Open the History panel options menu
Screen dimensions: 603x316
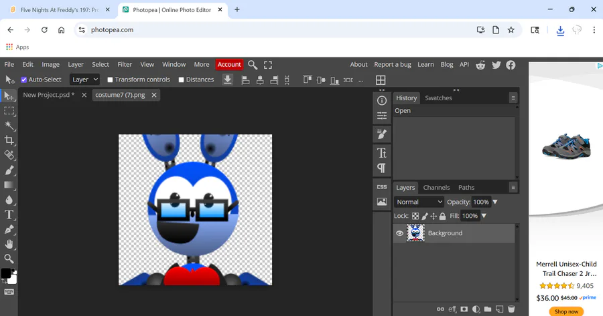click(513, 98)
